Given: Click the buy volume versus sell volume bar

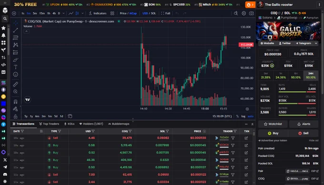Looking at the screenshot, I should coord(297,104).
